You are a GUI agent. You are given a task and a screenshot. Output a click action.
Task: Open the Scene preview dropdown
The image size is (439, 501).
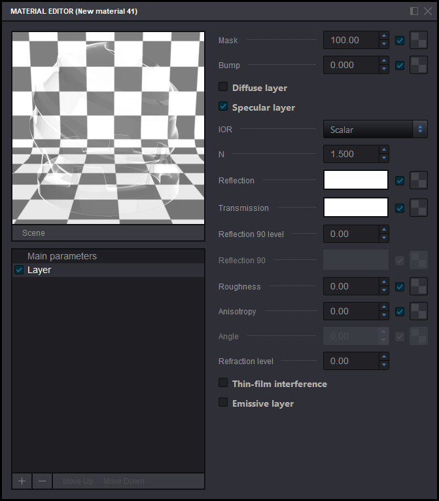108,232
